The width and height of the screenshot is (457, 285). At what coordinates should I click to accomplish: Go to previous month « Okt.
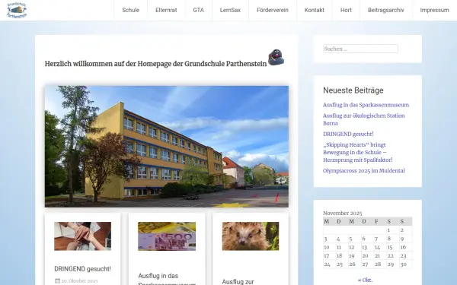pos(365,280)
